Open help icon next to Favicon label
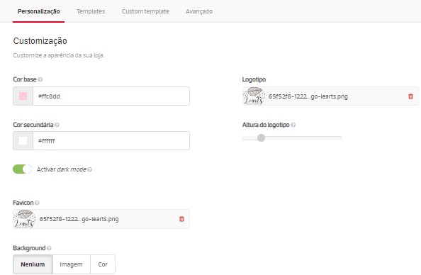 [x=37, y=203]
